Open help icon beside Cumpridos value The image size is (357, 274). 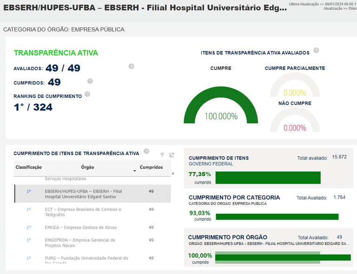(x=90, y=81)
